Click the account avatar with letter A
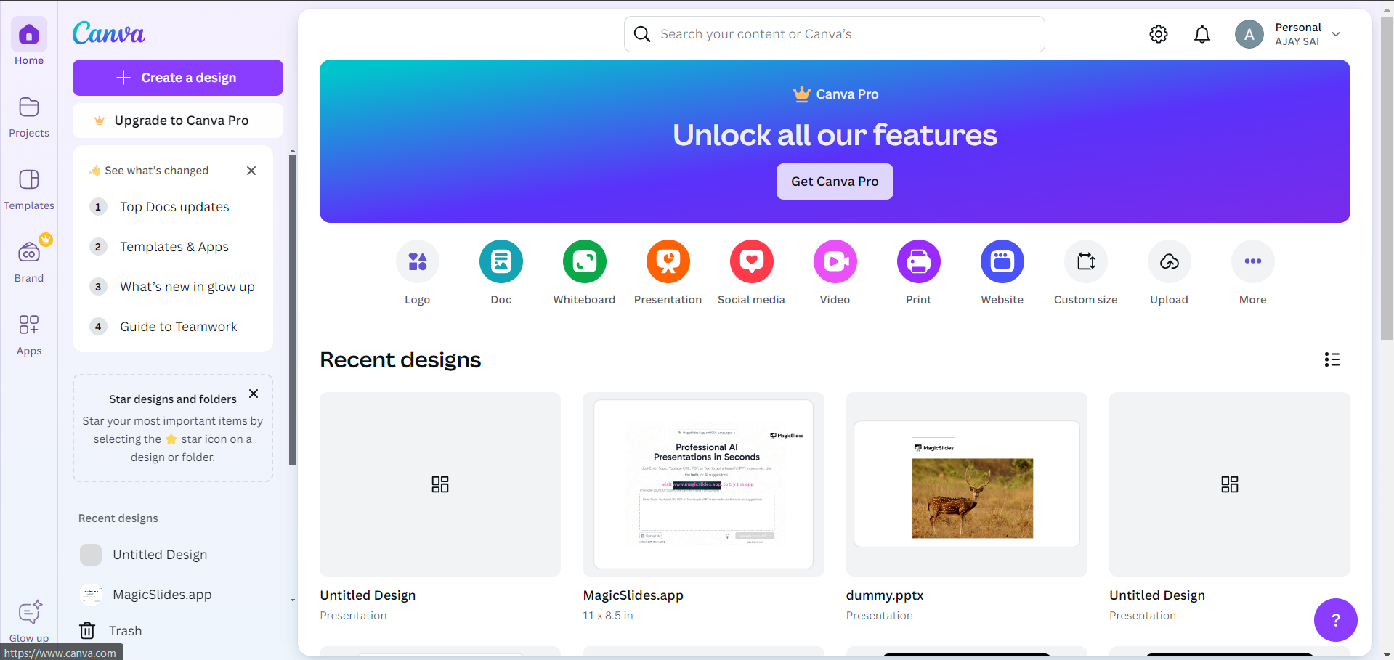This screenshot has height=660, width=1394. pyautogui.click(x=1249, y=34)
